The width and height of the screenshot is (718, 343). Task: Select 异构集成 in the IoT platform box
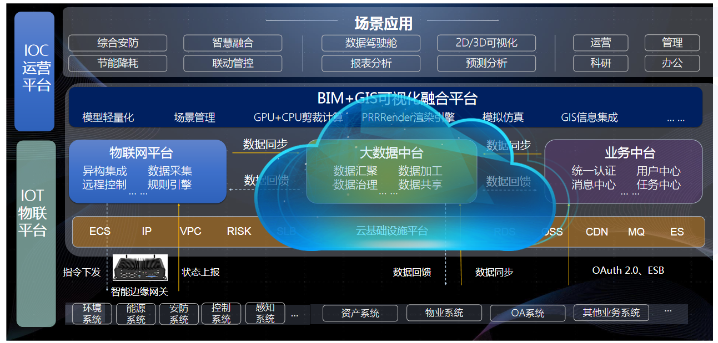pos(104,171)
